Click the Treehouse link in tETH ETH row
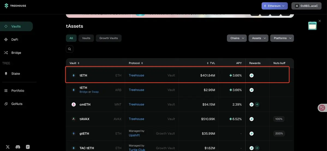Image resolution: width=327 pixels, height=151 pixels. coord(136,75)
